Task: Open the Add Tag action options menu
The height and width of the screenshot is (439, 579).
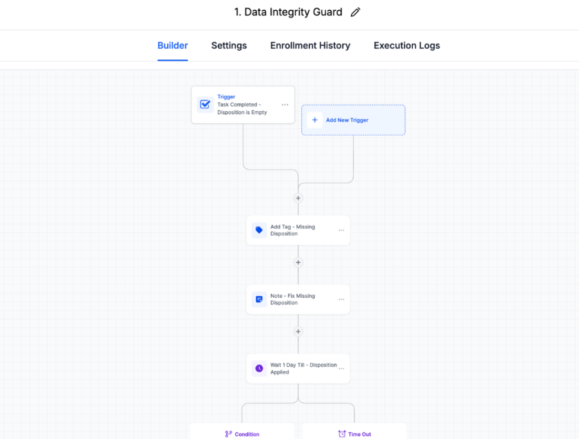Action: tap(341, 230)
